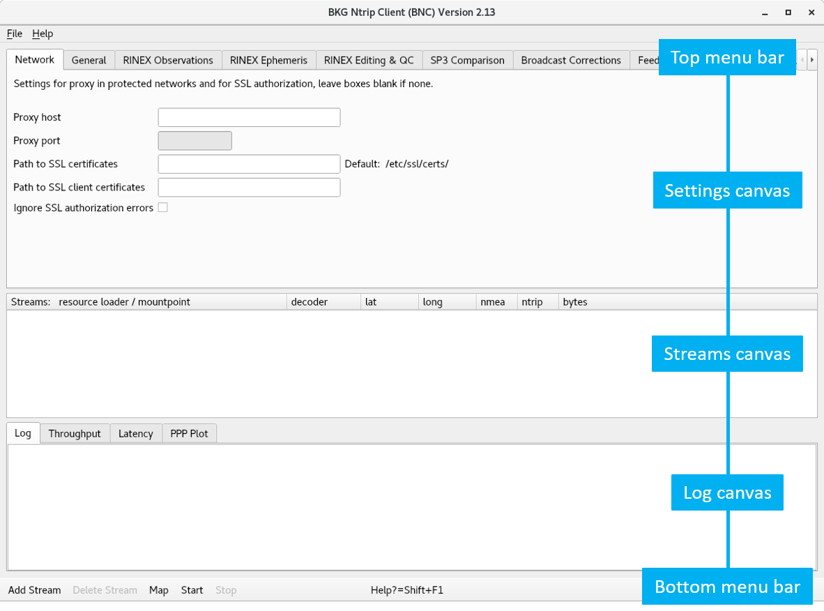Show the Throughput tab
This screenshot has height=611, width=824.
75,433
